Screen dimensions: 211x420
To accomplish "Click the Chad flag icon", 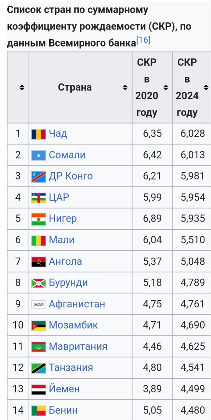I will coord(38,134).
